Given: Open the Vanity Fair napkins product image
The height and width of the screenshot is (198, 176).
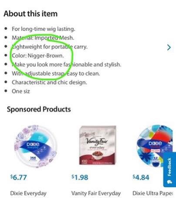Looking at the screenshot, I should [98, 145].
